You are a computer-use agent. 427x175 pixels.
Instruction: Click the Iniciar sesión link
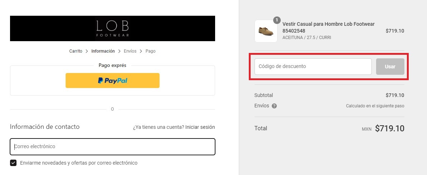pyautogui.click(x=200, y=127)
